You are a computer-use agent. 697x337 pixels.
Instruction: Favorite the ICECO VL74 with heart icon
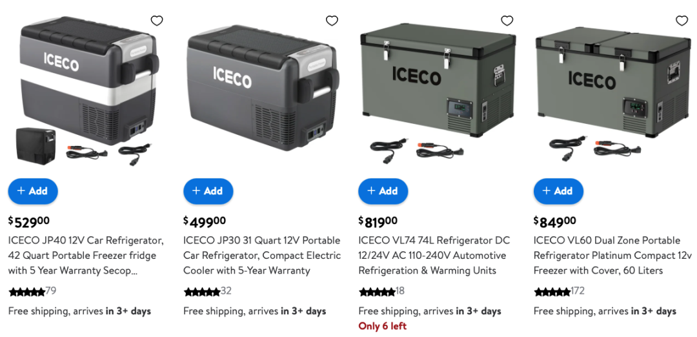[x=507, y=21]
